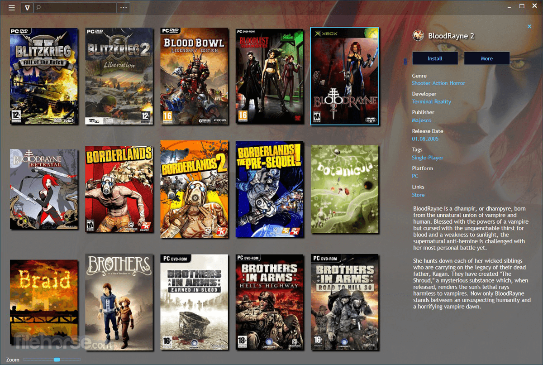This screenshot has width=543, height=365.
Task: Open the Store link
Action: tap(418, 195)
